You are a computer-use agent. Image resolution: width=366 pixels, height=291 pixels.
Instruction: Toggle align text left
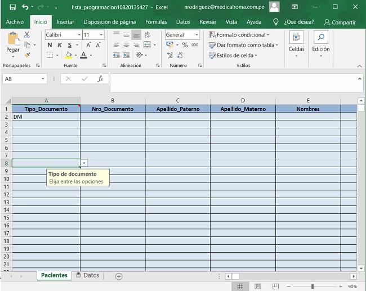point(116,45)
